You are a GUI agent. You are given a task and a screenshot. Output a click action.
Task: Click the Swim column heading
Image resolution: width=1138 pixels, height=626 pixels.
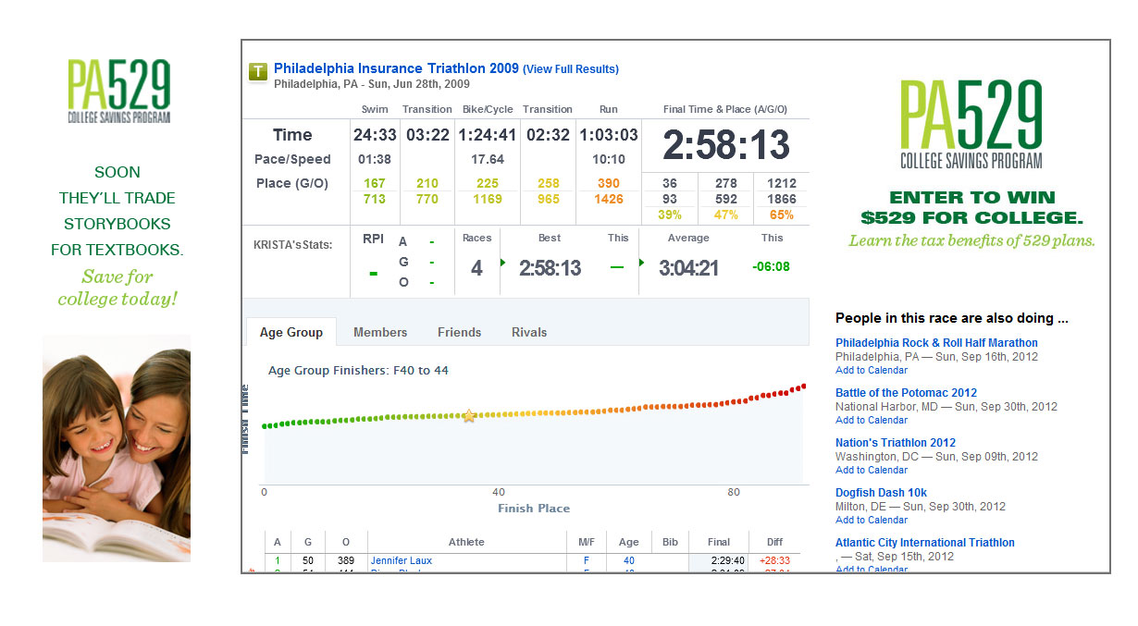point(375,109)
